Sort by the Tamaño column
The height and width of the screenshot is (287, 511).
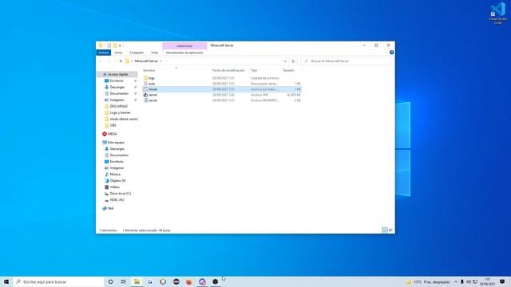[288, 70]
